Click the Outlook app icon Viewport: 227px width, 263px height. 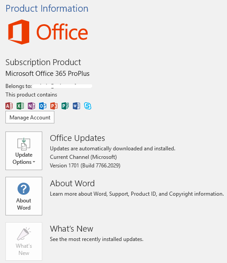pos(43,106)
